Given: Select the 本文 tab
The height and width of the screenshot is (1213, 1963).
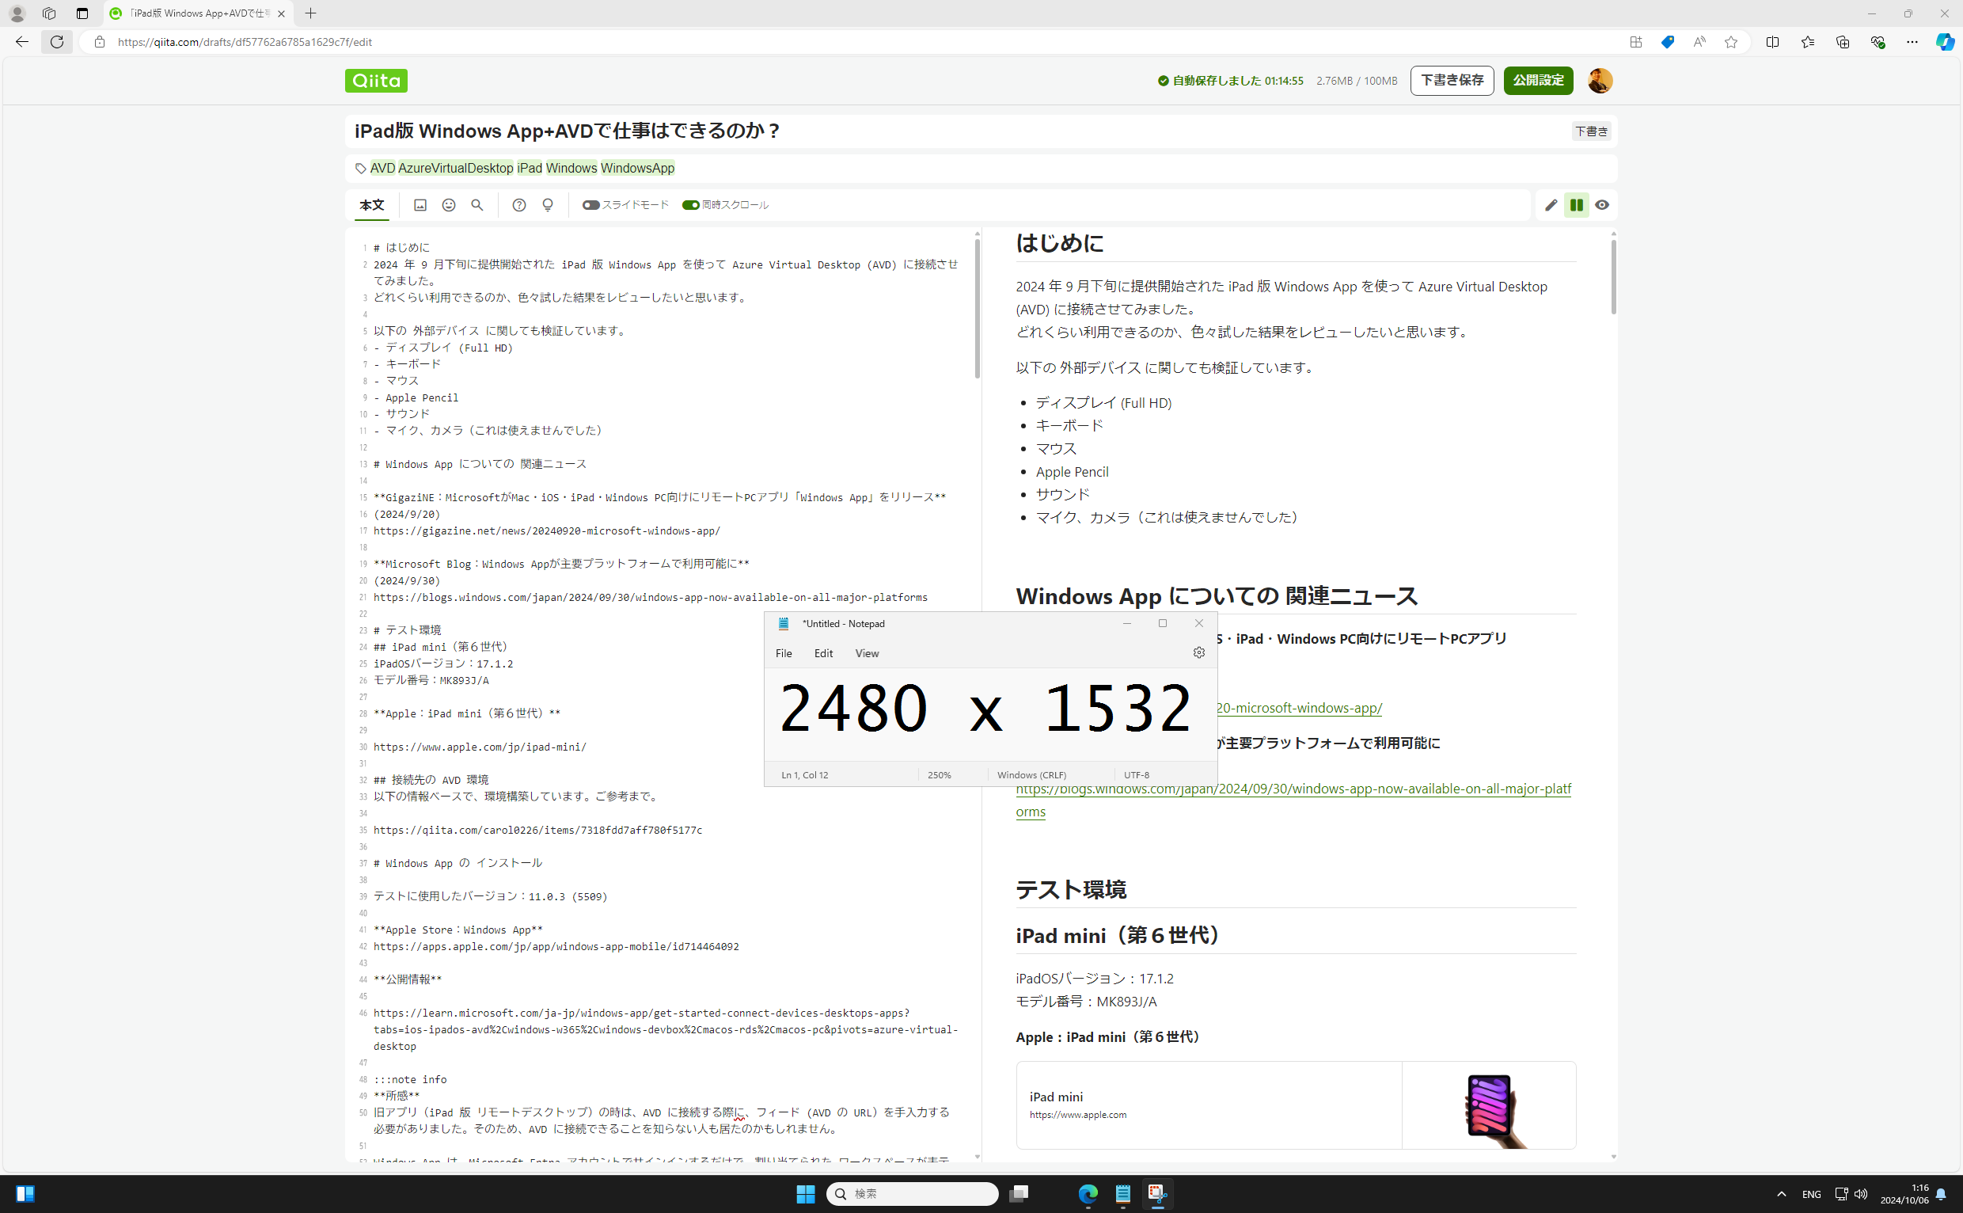Looking at the screenshot, I should tap(370, 205).
